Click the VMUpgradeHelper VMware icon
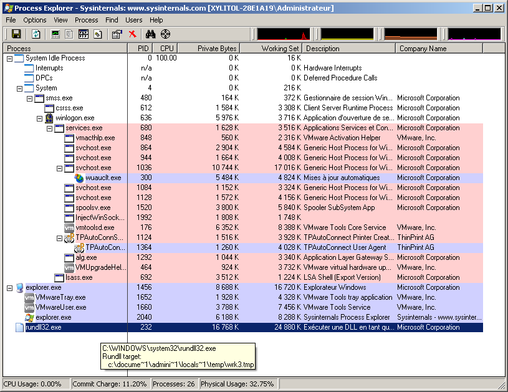 point(69,267)
